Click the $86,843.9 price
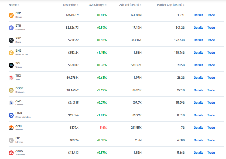The image size is (226, 159). tap(72, 15)
